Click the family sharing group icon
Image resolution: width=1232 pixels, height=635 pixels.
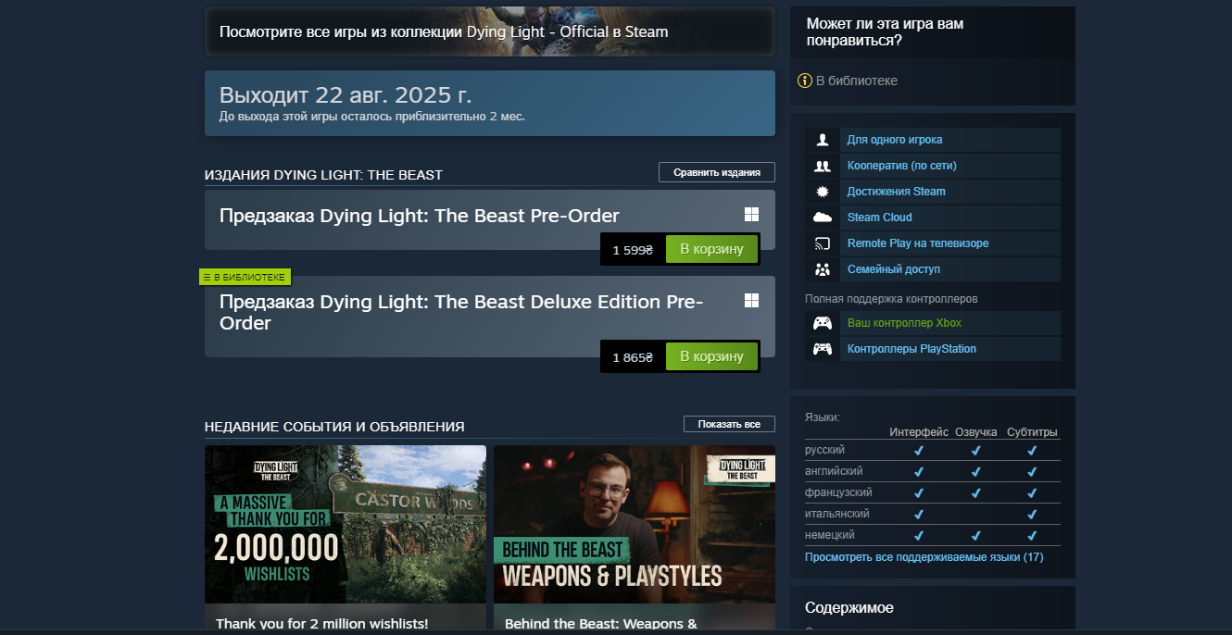click(x=822, y=269)
